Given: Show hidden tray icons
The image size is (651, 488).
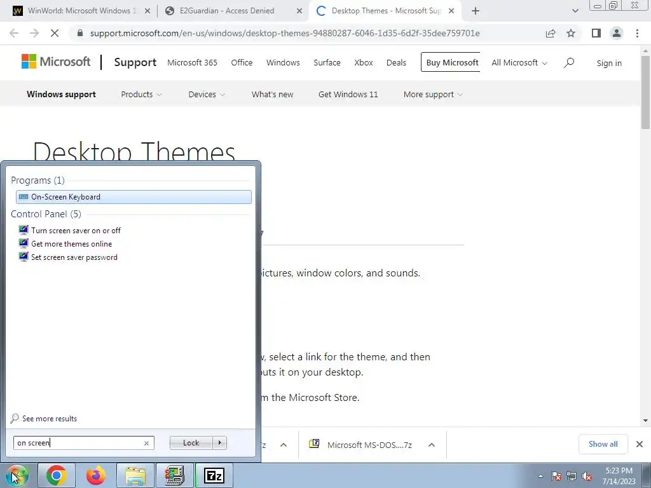Looking at the screenshot, I should click(x=540, y=476).
